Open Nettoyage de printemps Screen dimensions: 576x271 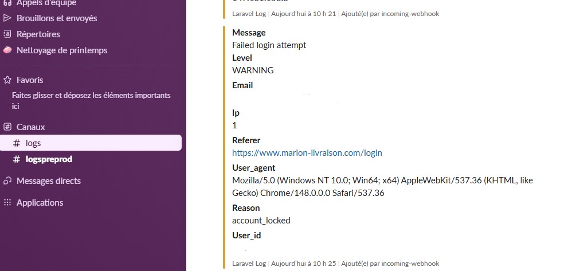[62, 50]
